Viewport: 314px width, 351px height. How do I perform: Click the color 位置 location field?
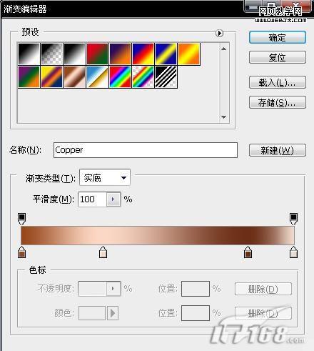196,313
